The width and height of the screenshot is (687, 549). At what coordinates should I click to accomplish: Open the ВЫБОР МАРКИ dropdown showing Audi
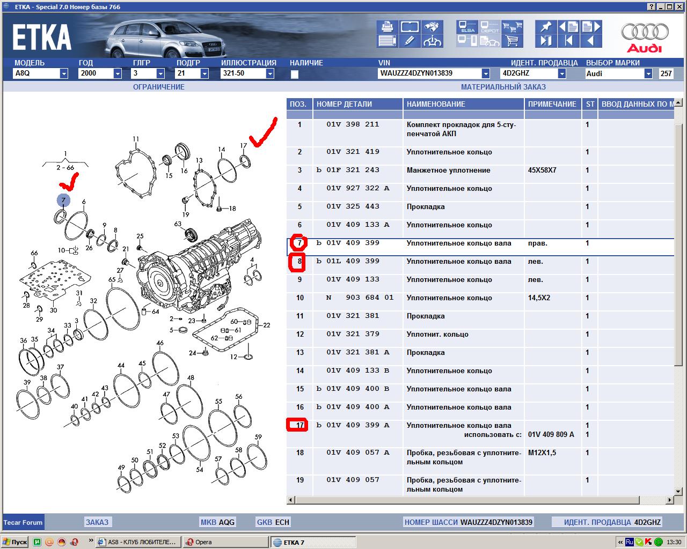648,73
